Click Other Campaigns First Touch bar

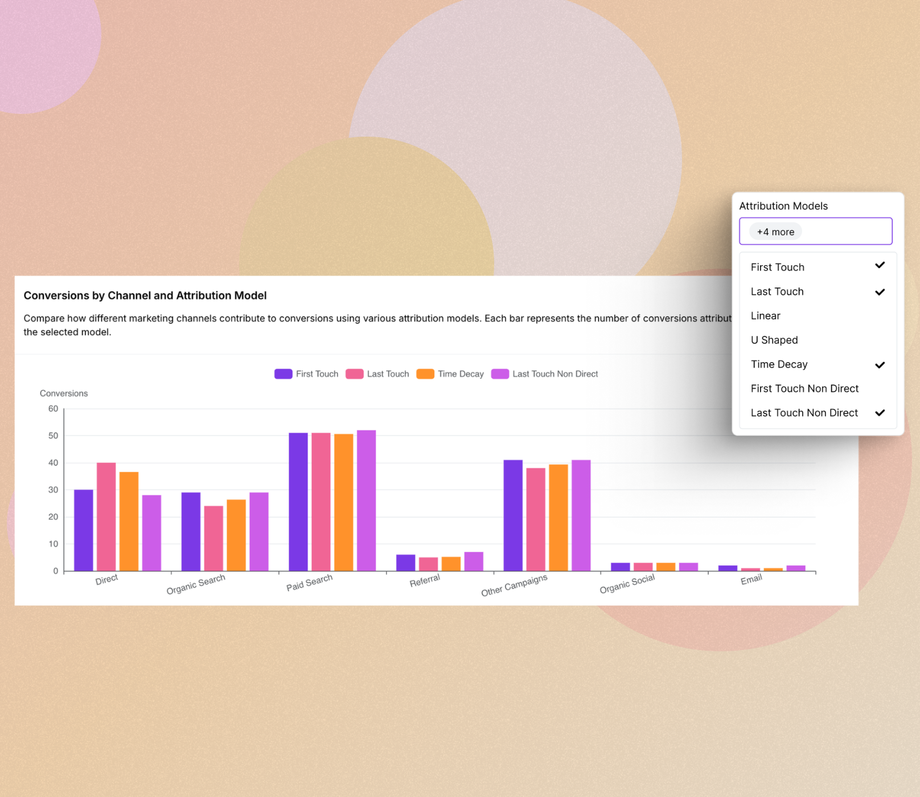click(513, 515)
